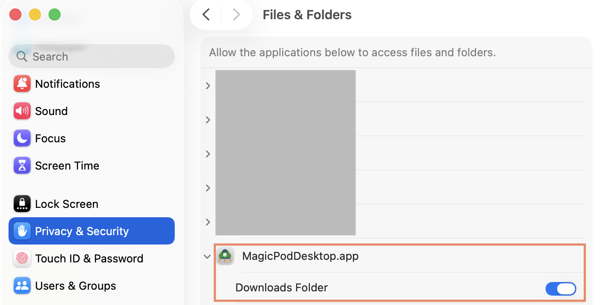Collapse the MagicPodDesktop.app entry

click(208, 256)
